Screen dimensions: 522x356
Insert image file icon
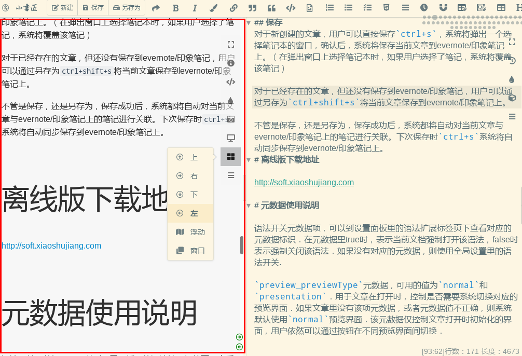click(x=310, y=8)
